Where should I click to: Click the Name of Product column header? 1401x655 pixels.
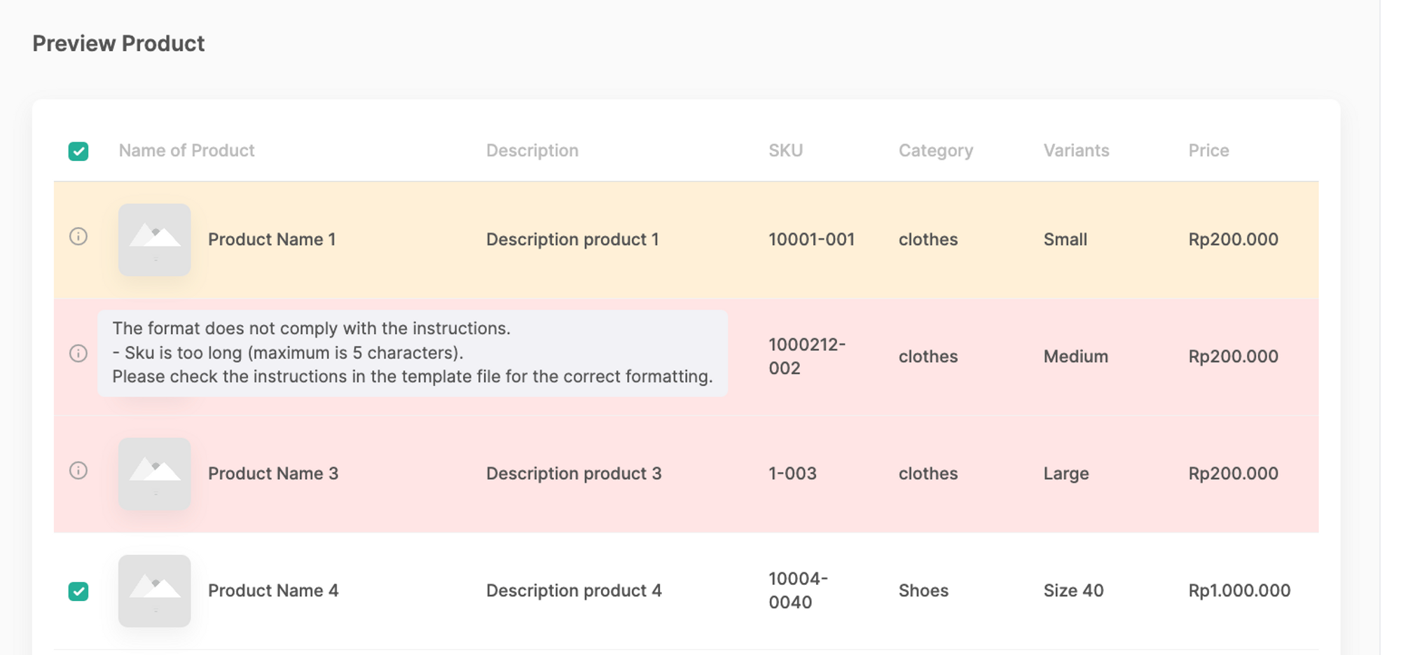186,151
